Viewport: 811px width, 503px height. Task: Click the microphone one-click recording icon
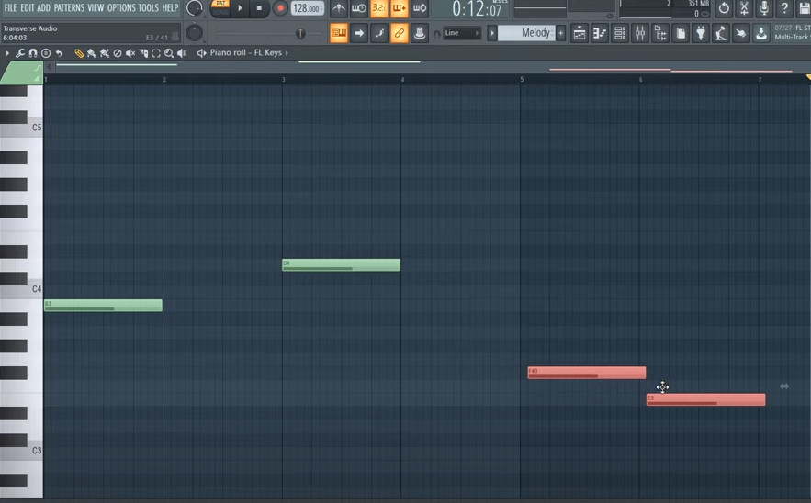click(764, 8)
